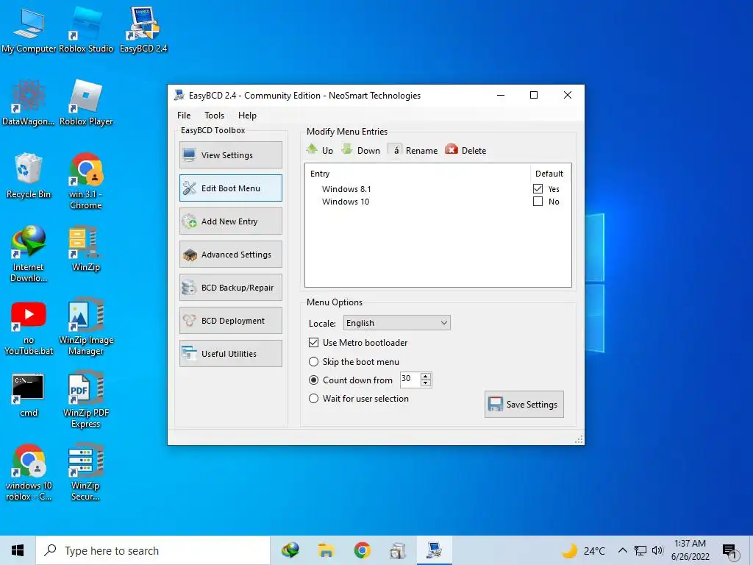Open Chrome from the taskbar
This screenshot has width=753, height=565.
click(362, 550)
